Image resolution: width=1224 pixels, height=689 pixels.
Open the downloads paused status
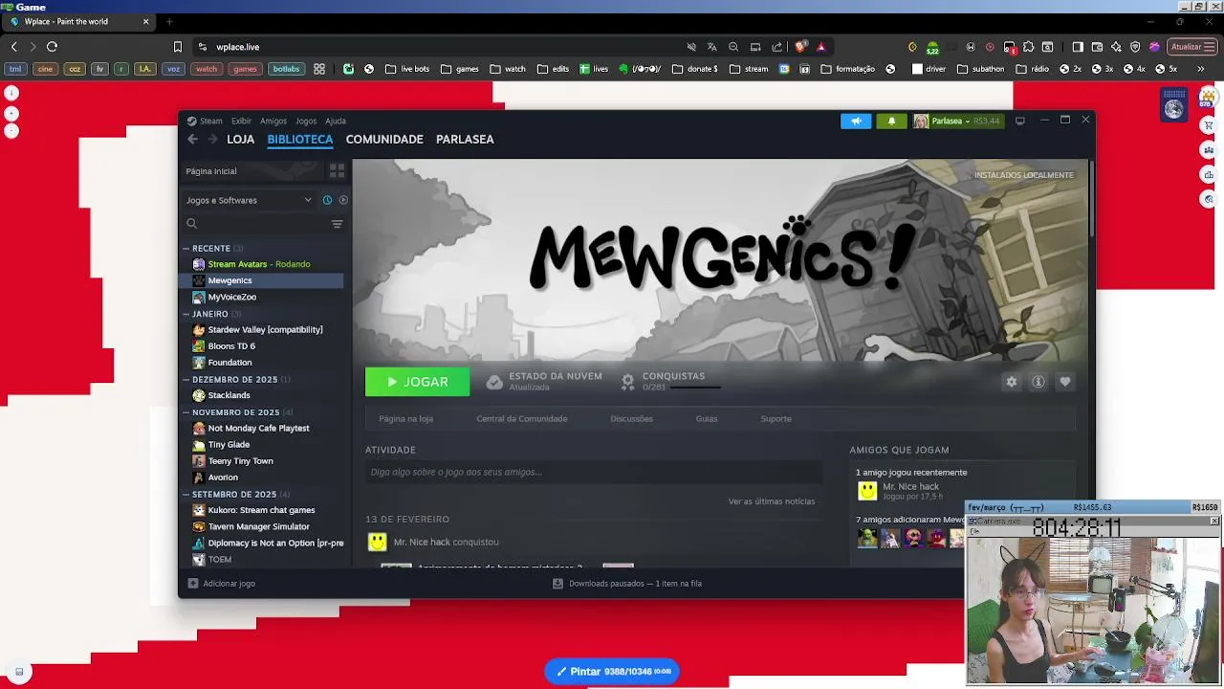coord(627,583)
